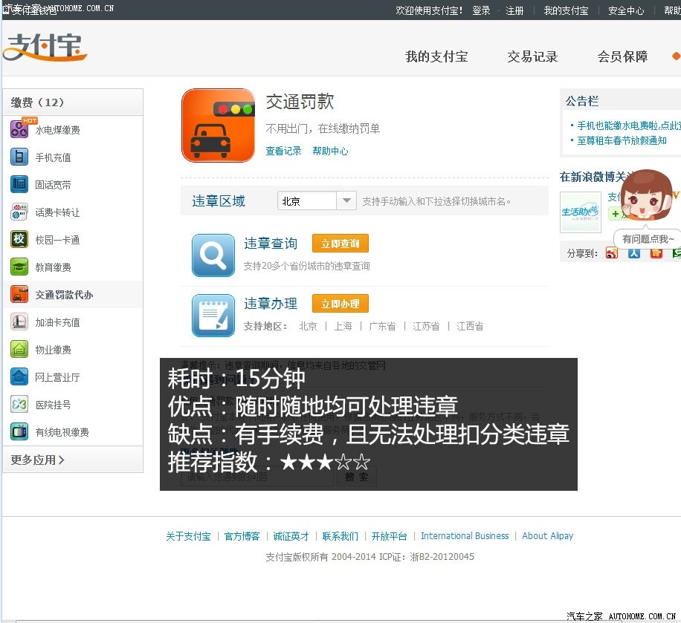Image resolution: width=681 pixels, height=623 pixels.
Task: Open the 生活助手 thumbnail image
Action: tap(580, 212)
